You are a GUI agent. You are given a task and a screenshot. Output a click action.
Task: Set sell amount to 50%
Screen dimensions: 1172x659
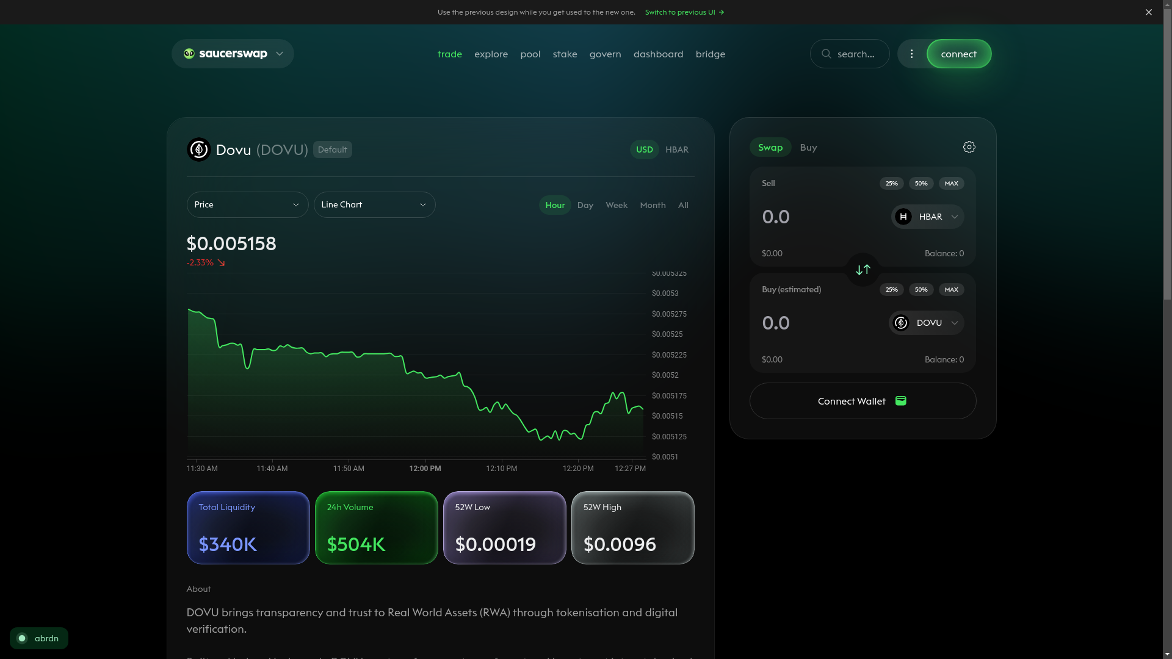(921, 183)
